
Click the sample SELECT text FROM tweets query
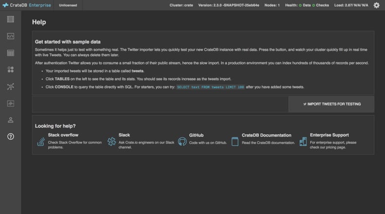click(211, 87)
